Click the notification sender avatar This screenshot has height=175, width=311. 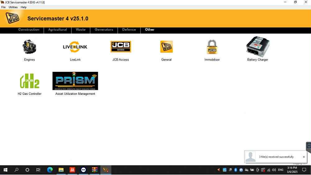click(250, 157)
